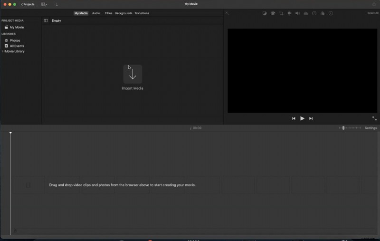This screenshot has width=380, height=241.
Task: Open the Clip Information tool
Action: [331, 13]
